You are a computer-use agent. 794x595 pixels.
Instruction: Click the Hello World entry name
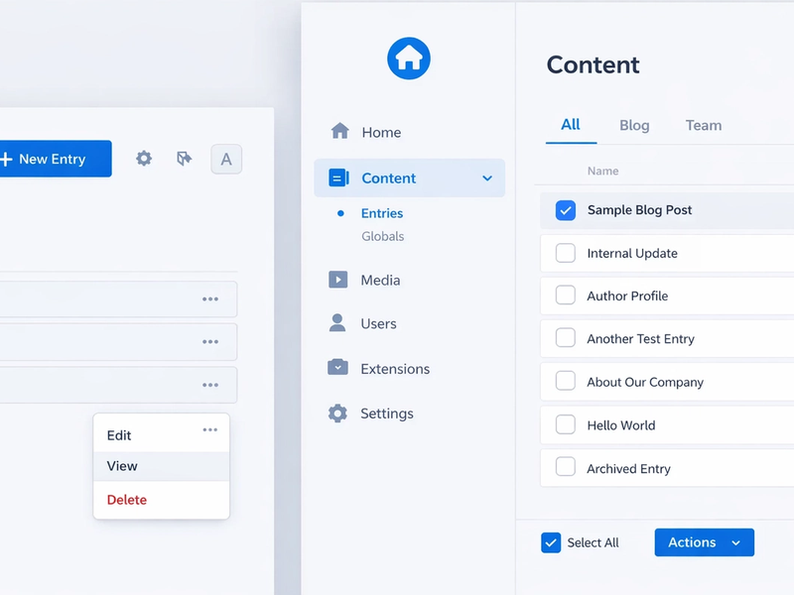click(621, 425)
